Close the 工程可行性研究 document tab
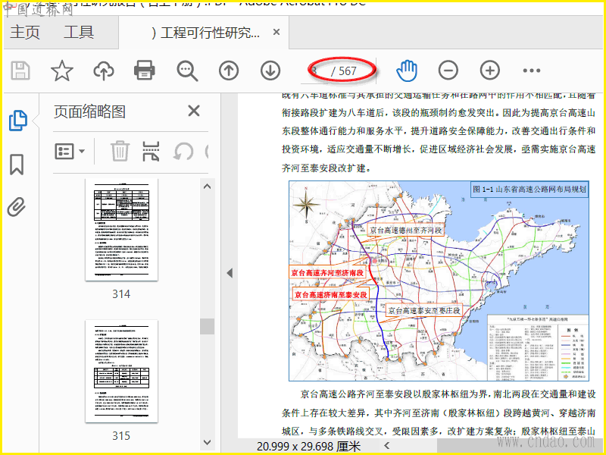The height and width of the screenshot is (455, 606). [x=276, y=32]
